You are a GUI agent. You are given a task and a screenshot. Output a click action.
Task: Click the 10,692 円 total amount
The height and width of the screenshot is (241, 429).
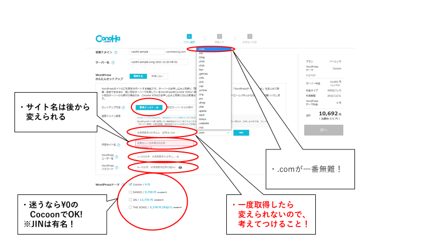click(x=330, y=114)
